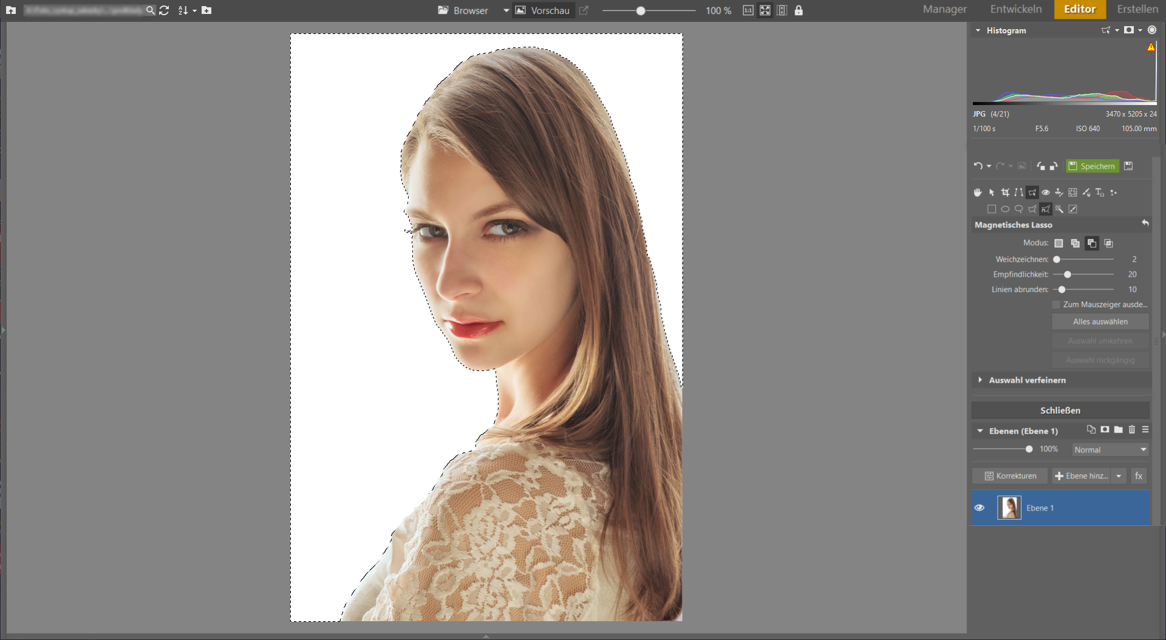Select the Clone Stamp tool
Screen dimensions: 1166x640
click(1059, 192)
